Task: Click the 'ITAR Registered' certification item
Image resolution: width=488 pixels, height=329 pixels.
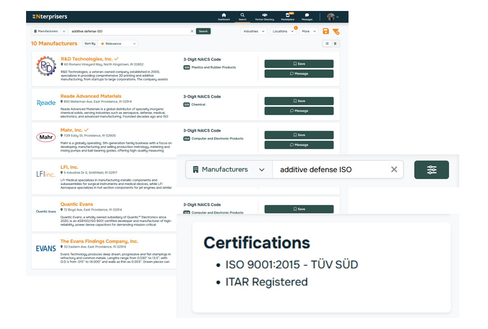Action: 266,282
